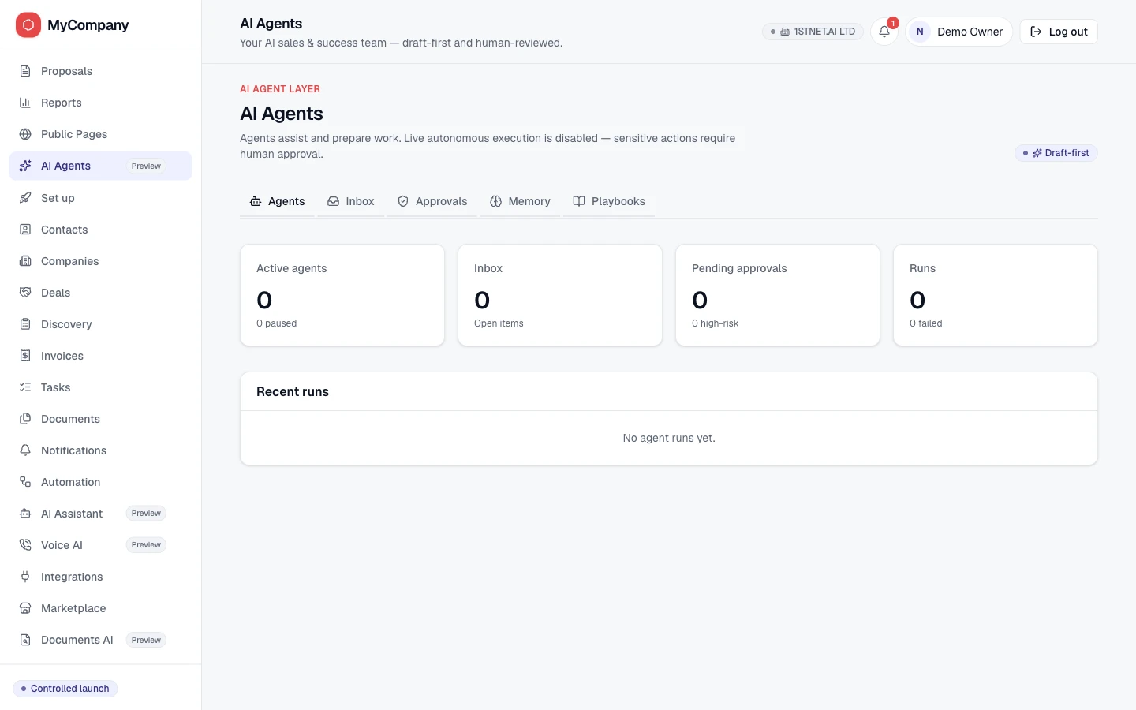Click the Tasks checklist icon
The height and width of the screenshot is (710, 1136).
(x=25, y=387)
